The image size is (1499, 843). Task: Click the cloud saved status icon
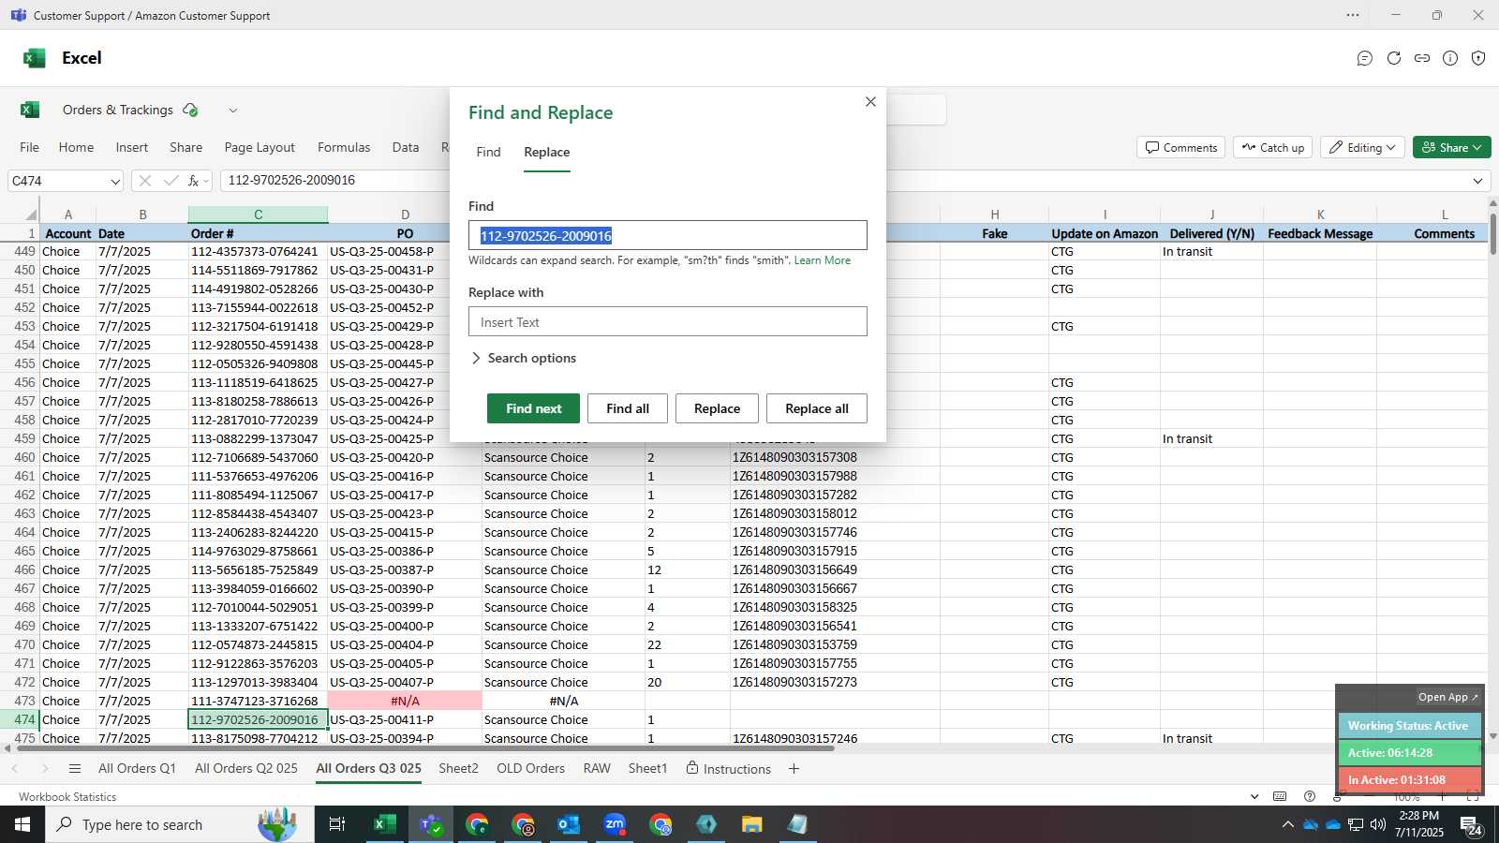(191, 110)
